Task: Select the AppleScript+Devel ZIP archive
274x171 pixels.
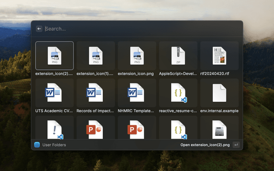Action: (x=178, y=56)
